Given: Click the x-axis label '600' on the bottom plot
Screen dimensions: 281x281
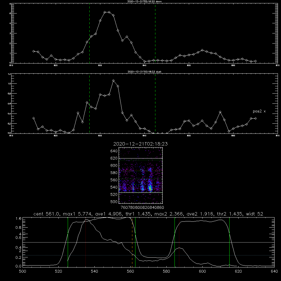Looking at the screenshot, I should pos(202,271).
